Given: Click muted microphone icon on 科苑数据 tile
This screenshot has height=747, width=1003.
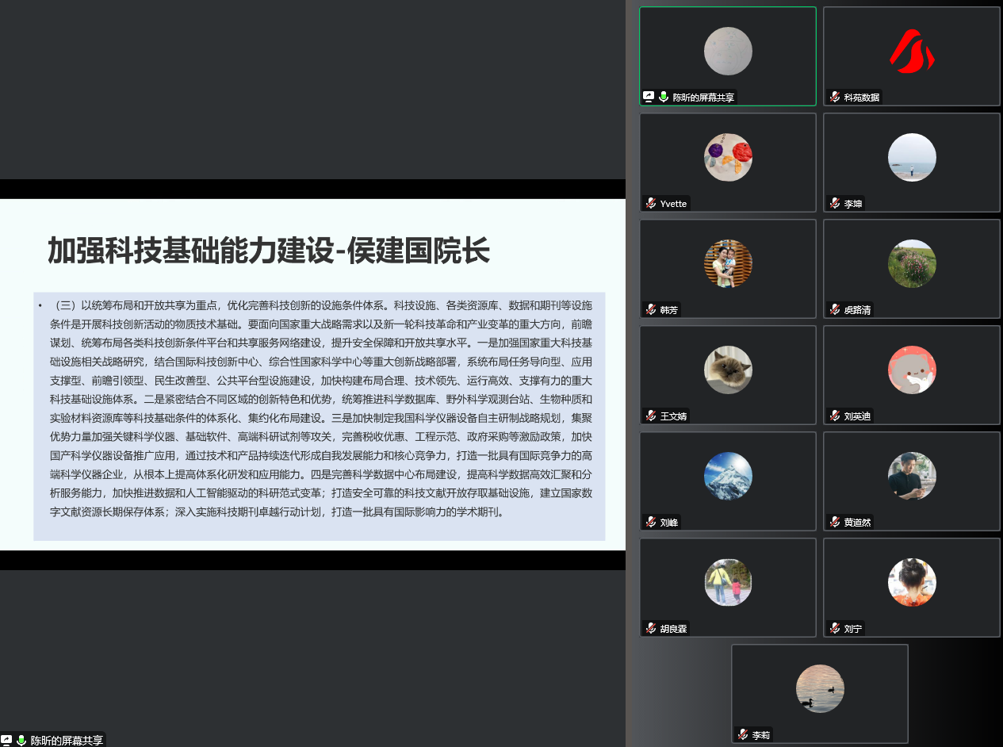Looking at the screenshot, I should [x=834, y=98].
